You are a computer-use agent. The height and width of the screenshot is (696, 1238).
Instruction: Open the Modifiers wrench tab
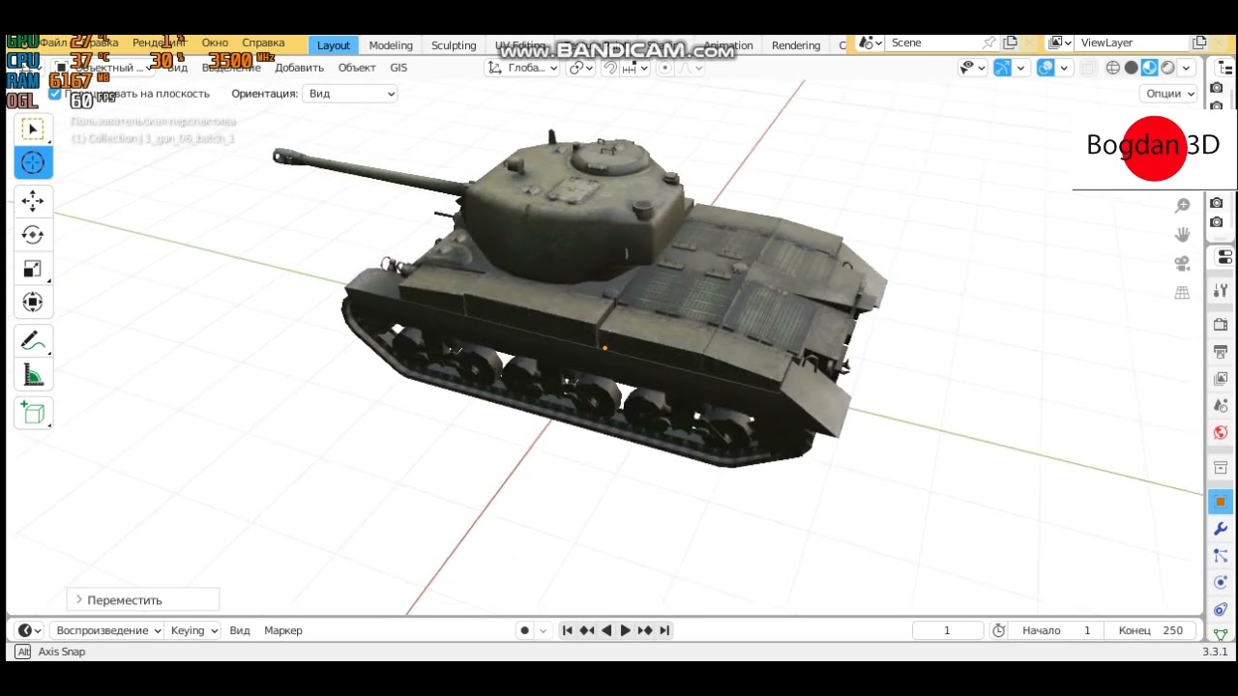[1221, 529]
